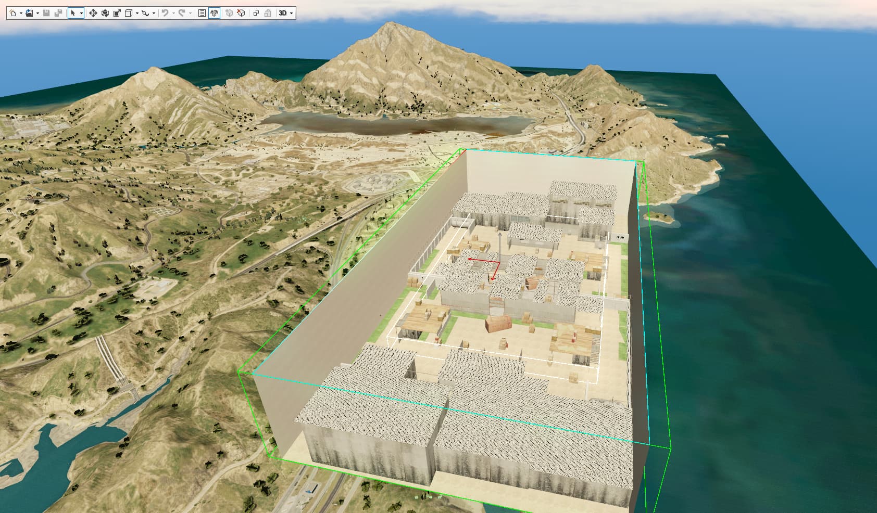Toggle the project window button
Viewport: 877px width, 513px height.
pyautogui.click(x=214, y=13)
